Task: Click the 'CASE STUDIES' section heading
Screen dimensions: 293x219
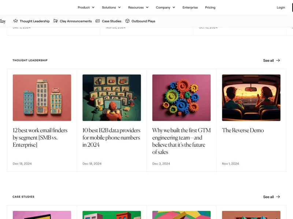Action: point(23,197)
